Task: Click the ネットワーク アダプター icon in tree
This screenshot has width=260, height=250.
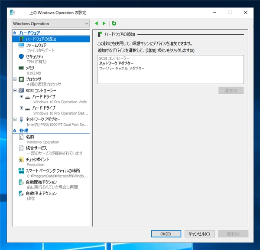Action: pyautogui.click(x=21, y=119)
